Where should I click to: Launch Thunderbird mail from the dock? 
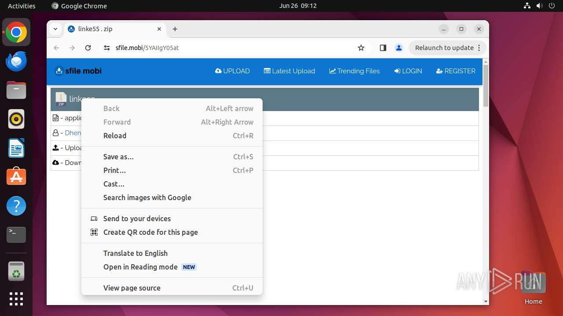click(16, 61)
